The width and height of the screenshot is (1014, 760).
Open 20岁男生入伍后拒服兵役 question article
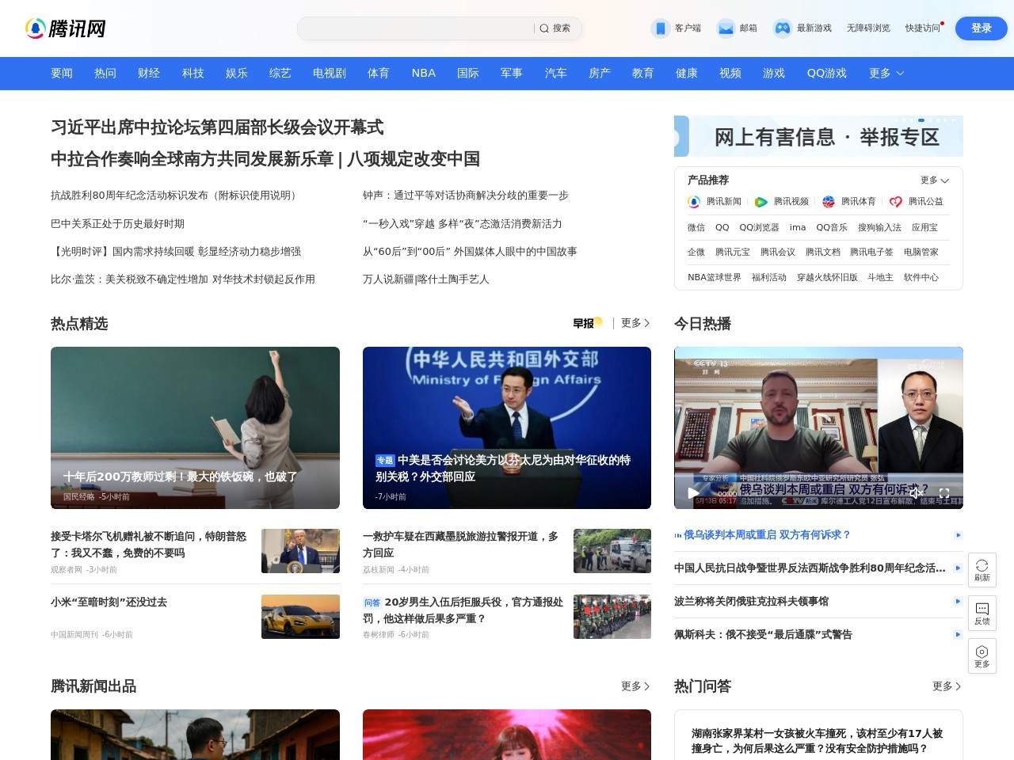464,610
